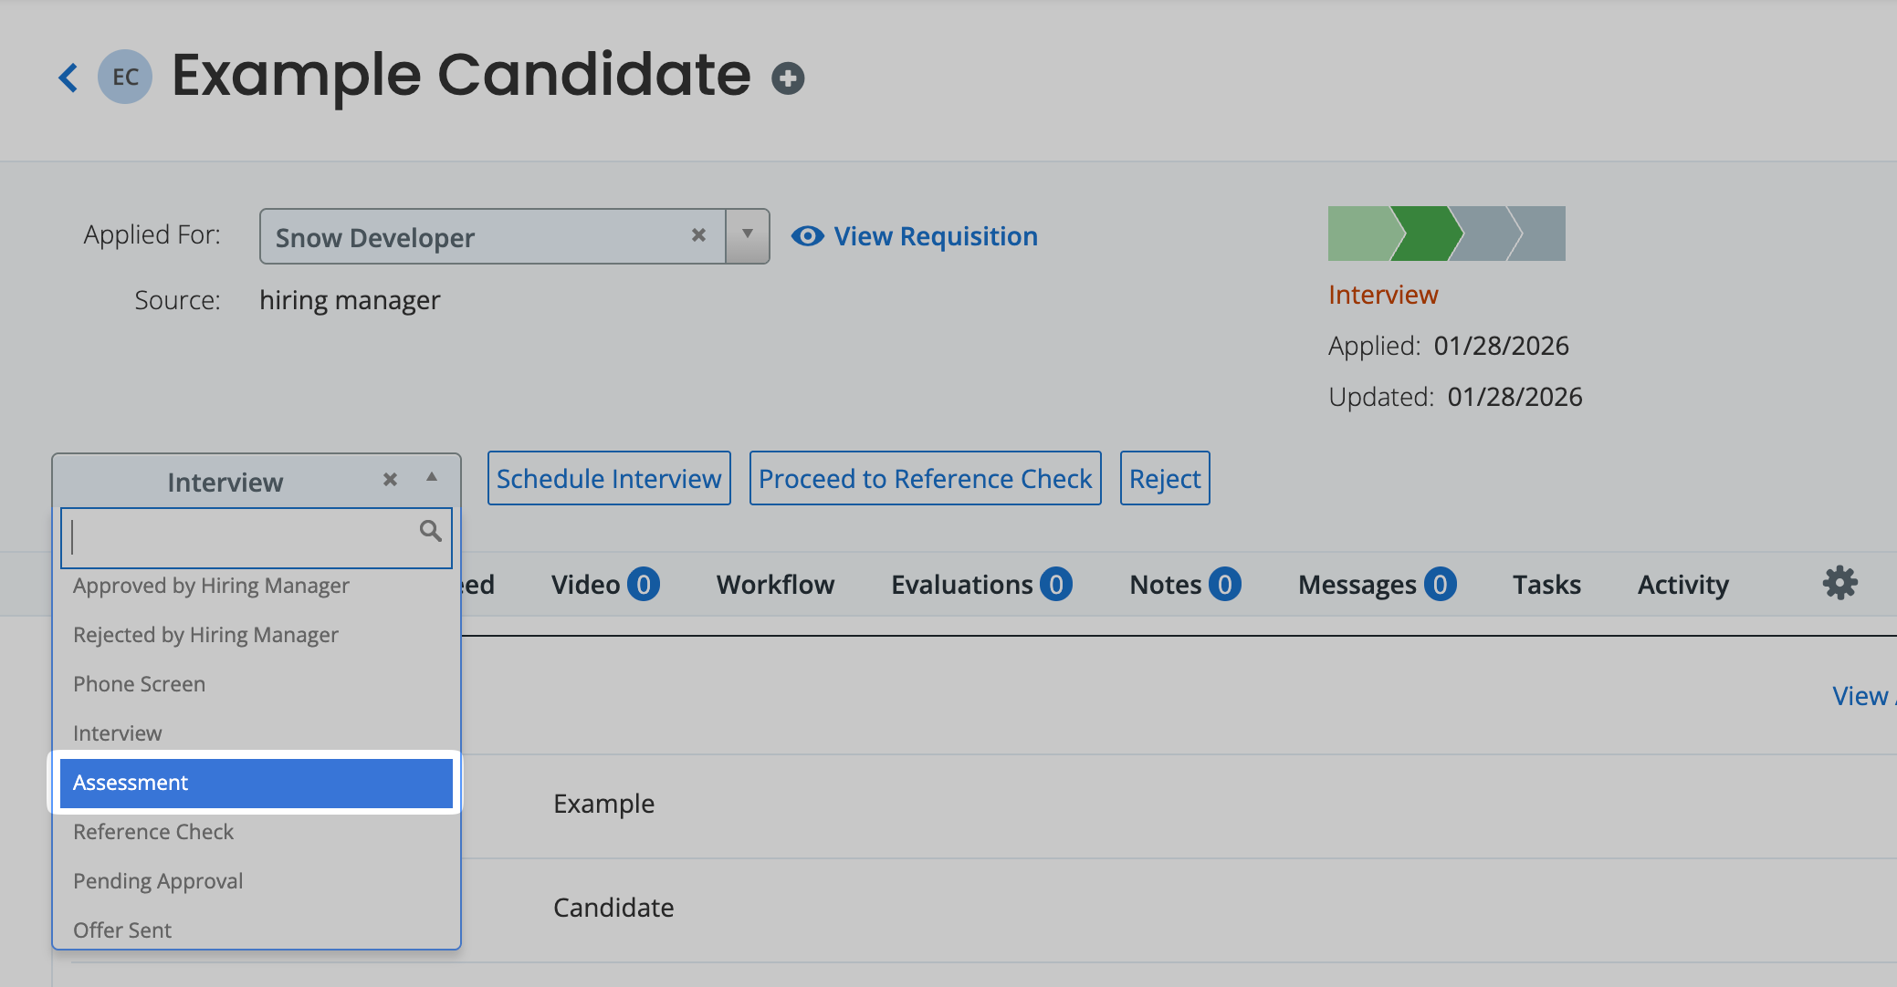Click the back chevron arrow

(68, 78)
